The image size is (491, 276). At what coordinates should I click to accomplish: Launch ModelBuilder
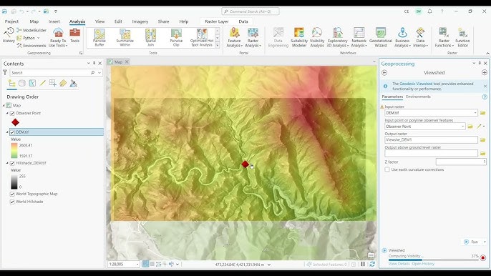31,30
